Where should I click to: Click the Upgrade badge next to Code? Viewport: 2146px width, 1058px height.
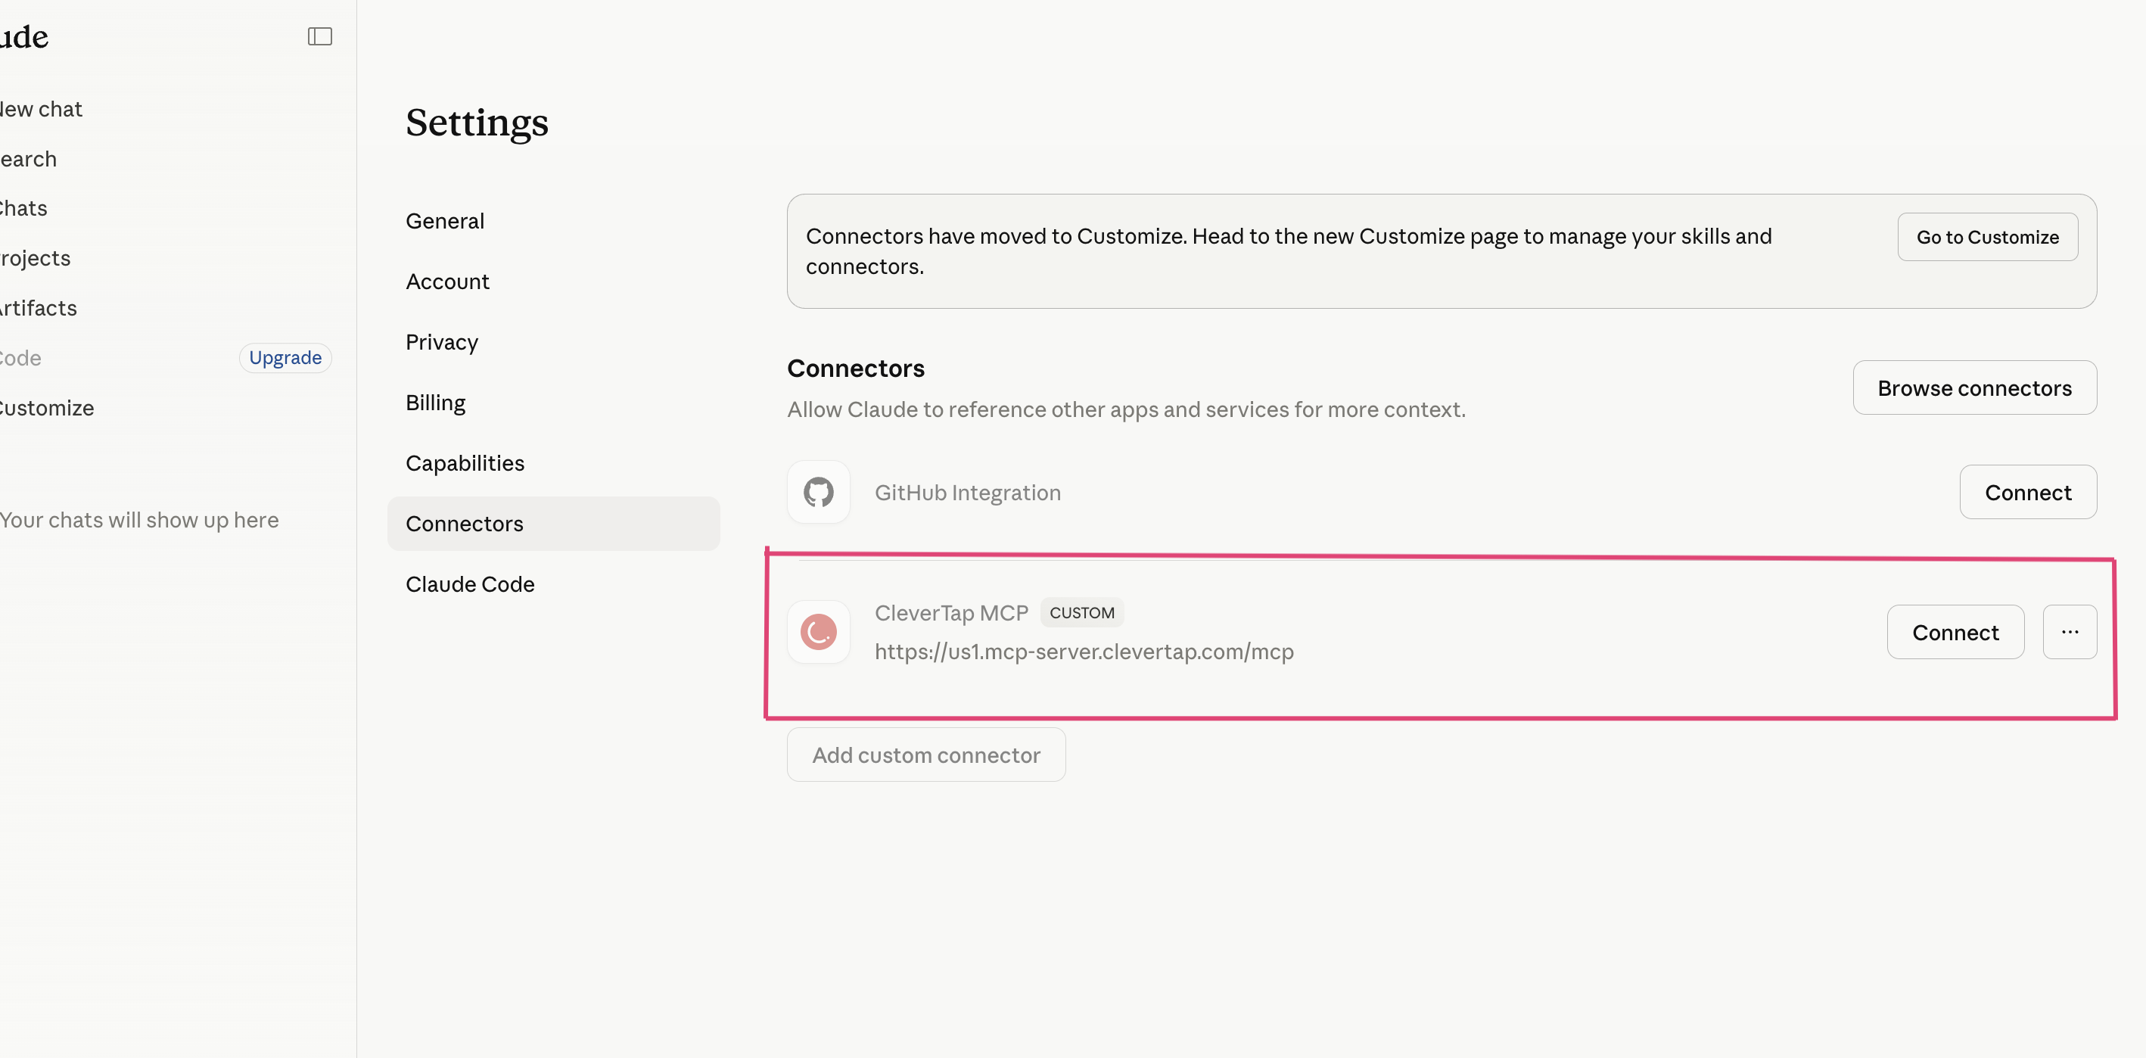tap(285, 357)
